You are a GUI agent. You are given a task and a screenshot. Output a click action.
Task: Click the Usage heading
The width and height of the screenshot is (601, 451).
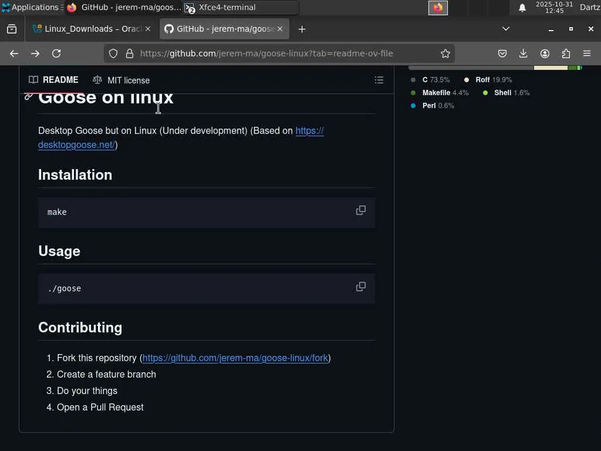(59, 251)
